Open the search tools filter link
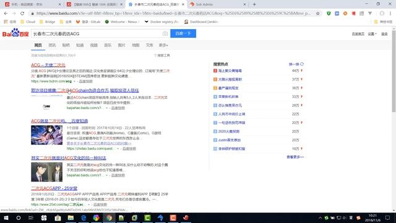 point(162,55)
